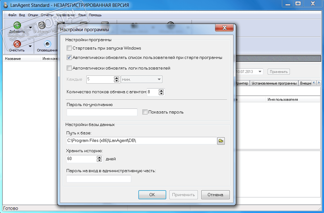
Task: Uncheck auto-update user list at startup
Action: (69, 58)
